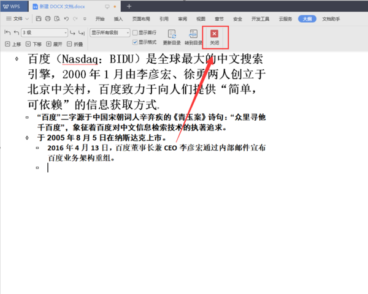Viewport: 368px width, 294px height.
Task: Undo the last action
Action: [x=66, y=18]
